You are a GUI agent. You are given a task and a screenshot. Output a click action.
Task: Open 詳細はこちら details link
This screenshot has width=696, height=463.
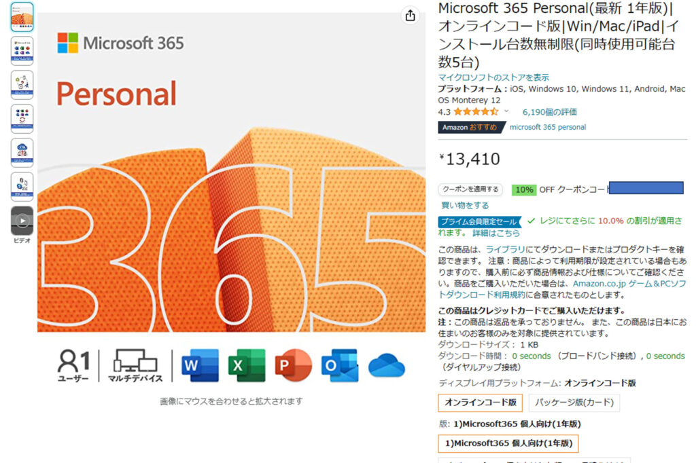pyautogui.click(x=495, y=234)
